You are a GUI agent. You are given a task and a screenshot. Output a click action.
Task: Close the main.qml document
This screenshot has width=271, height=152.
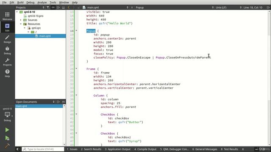(132, 8)
